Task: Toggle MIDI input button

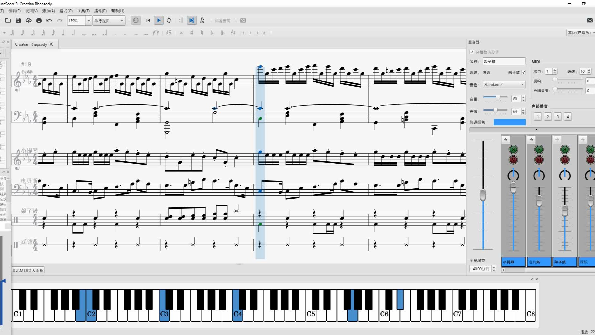Action: point(136,20)
